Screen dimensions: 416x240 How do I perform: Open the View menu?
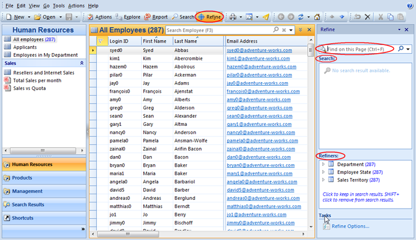click(x=34, y=6)
